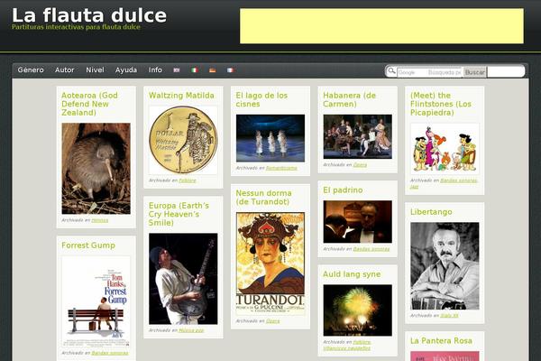Click the Swan Lake ballet stage image
The height and width of the screenshot is (361, 541).
pyautogui.click(x=270, y=138)
